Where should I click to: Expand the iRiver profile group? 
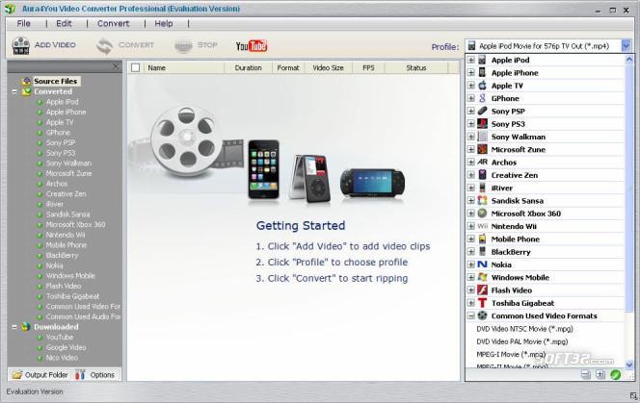click(x=470, y=188)
